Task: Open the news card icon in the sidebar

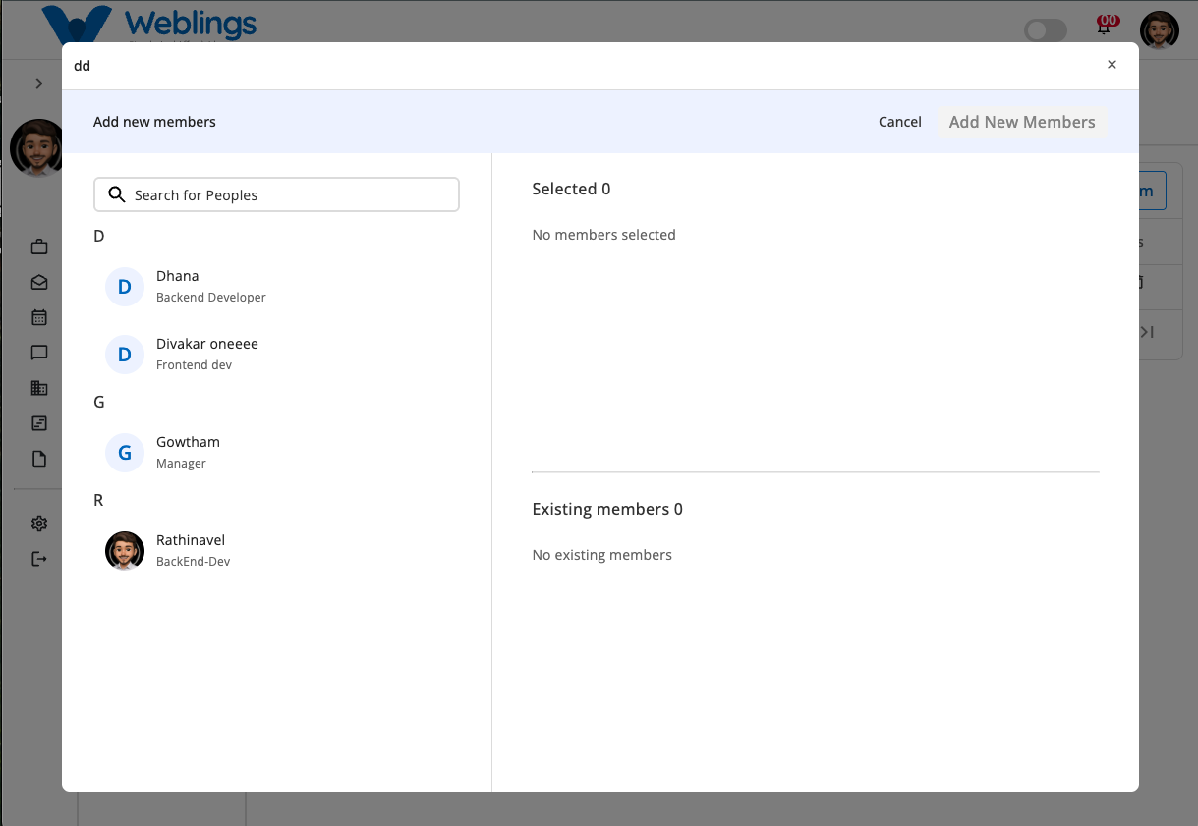Action: coord(39,423)
